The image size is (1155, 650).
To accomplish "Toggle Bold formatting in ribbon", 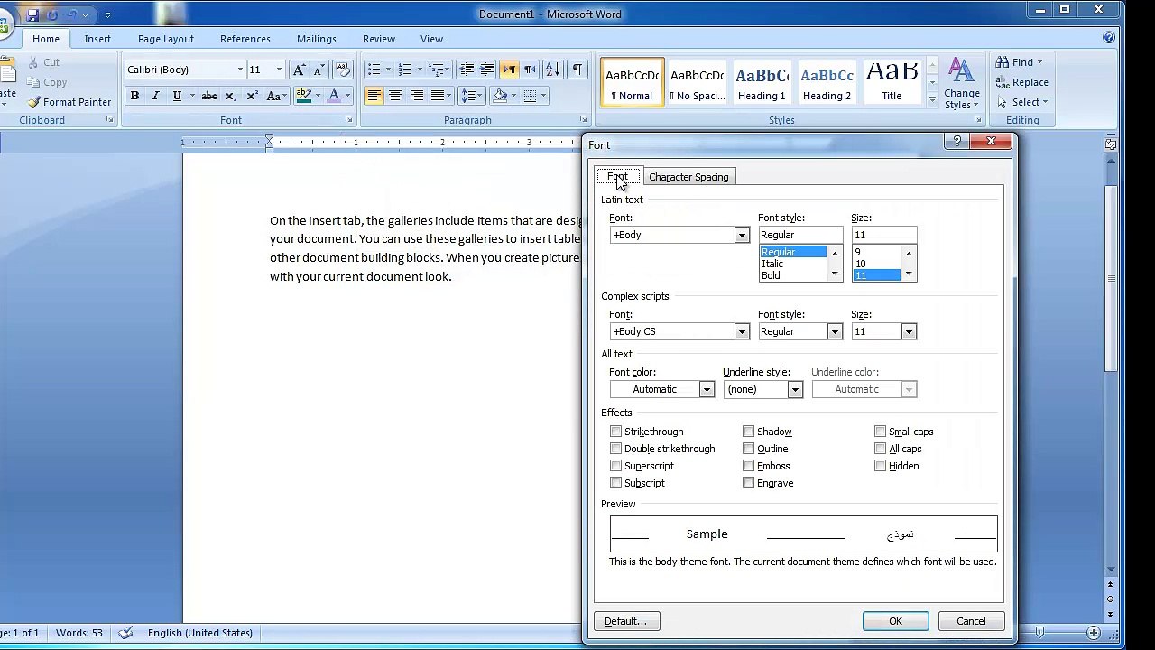I will pyautogui.click(x=134, y=96).
